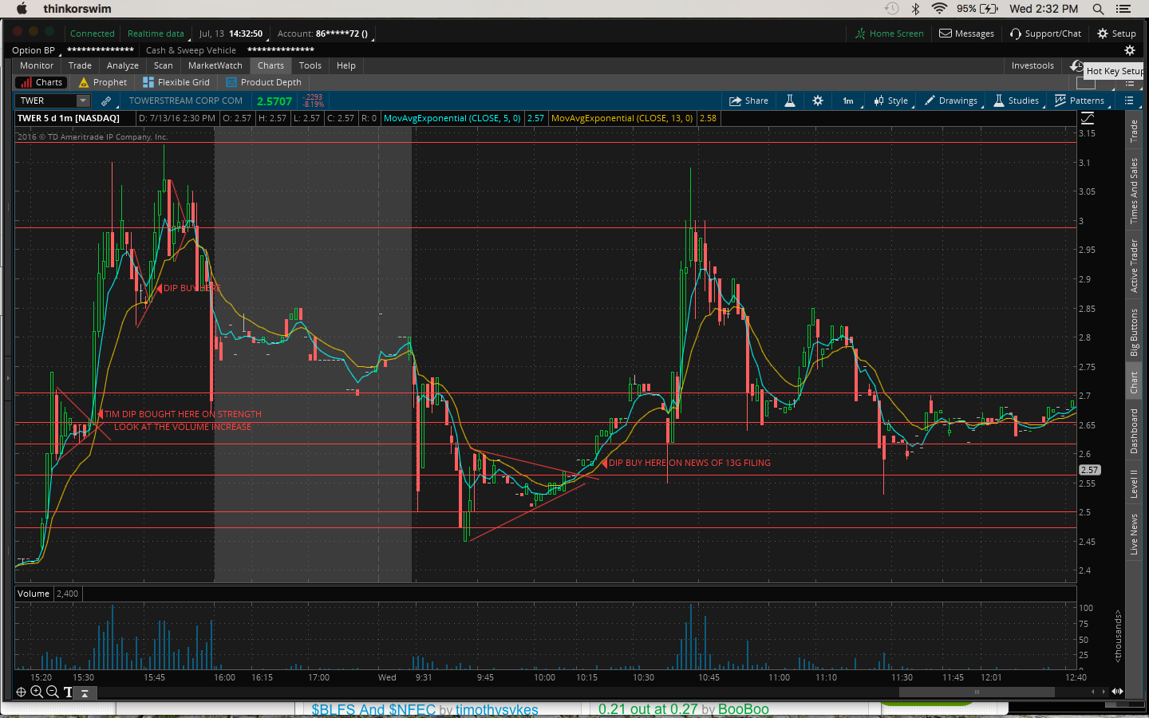1149x718 pixels.
Task: Open the Trade sidebar tab
Action: (x=1134, y=131)
